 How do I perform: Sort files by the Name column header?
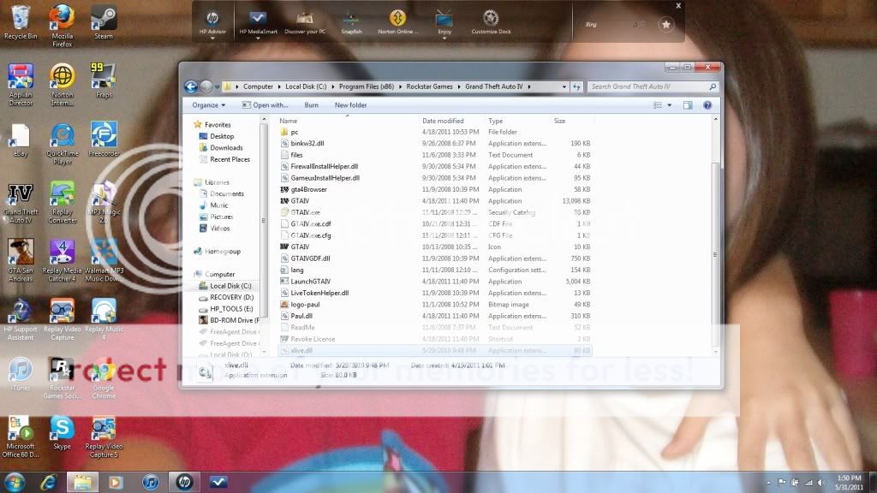[x=348, y=121]
